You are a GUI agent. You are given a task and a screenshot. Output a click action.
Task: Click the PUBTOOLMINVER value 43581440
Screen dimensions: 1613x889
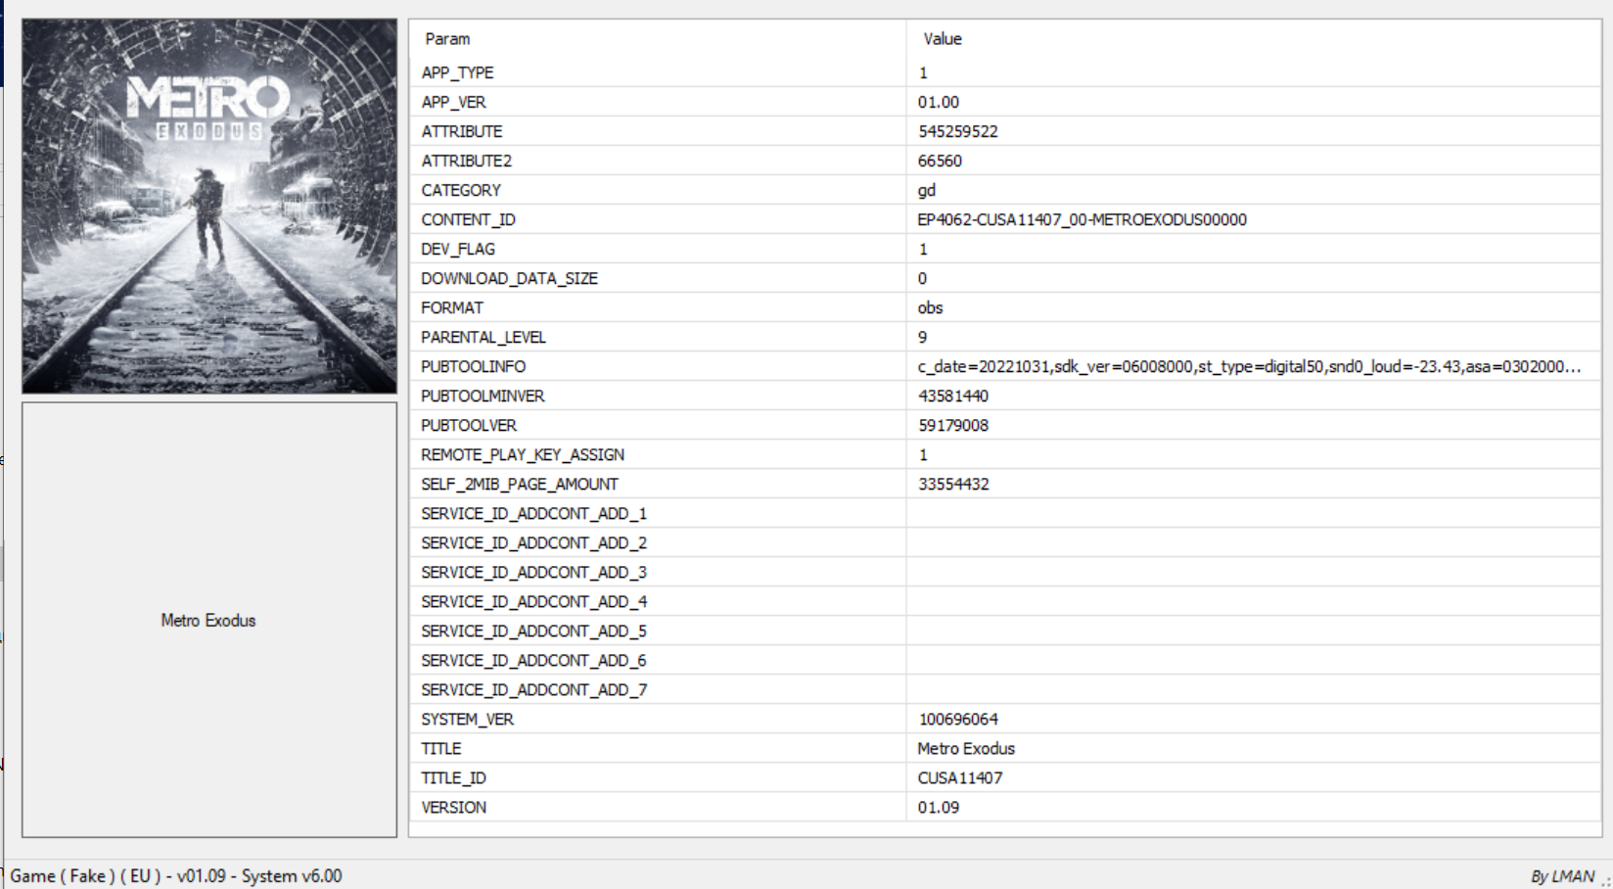pyautogui.click(x=953, y=396)
